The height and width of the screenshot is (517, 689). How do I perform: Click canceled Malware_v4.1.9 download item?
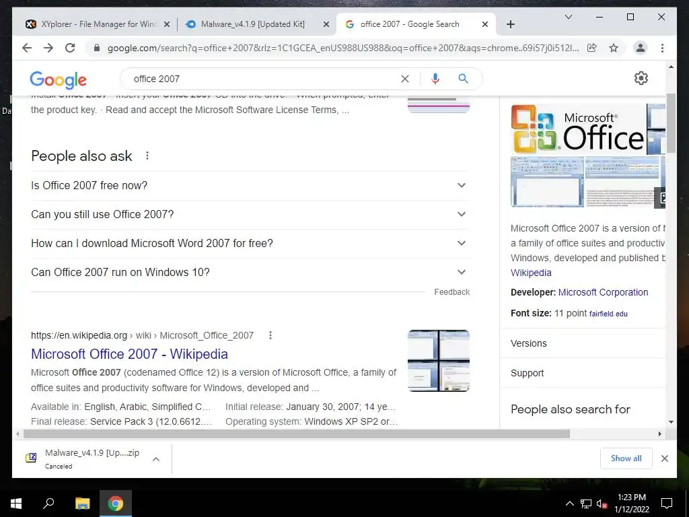coord(92,458)
